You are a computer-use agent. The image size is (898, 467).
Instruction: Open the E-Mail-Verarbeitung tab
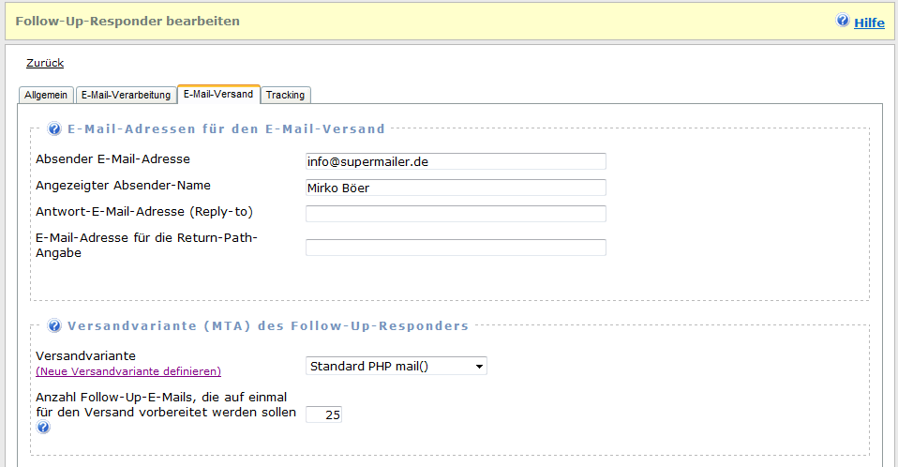pos(126,95)
